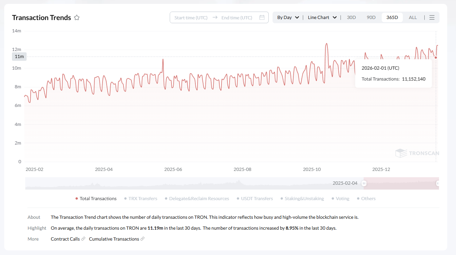456x255 pixels.
Task: Show the TRX Transfers series
Action: (x=140, y=199)
